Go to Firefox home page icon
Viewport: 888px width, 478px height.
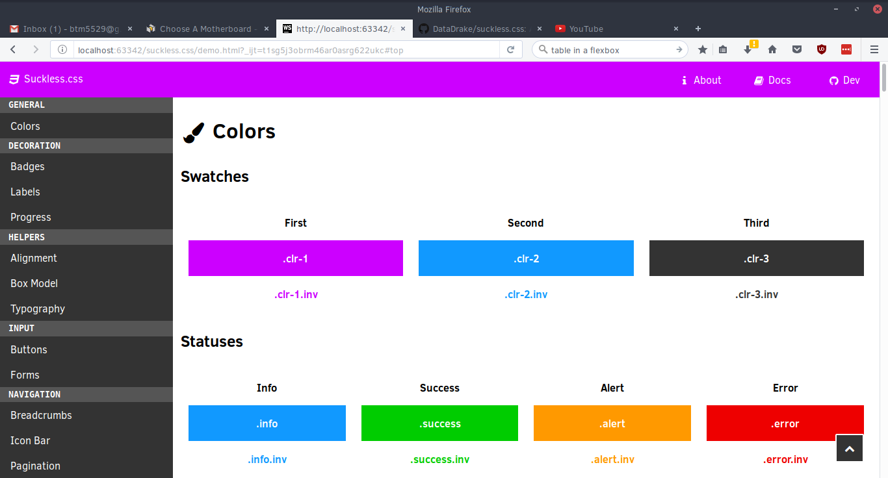point(772,49)
